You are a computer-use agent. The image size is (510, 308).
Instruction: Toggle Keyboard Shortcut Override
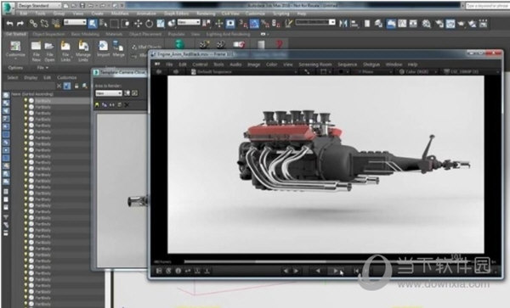(230, 24)
